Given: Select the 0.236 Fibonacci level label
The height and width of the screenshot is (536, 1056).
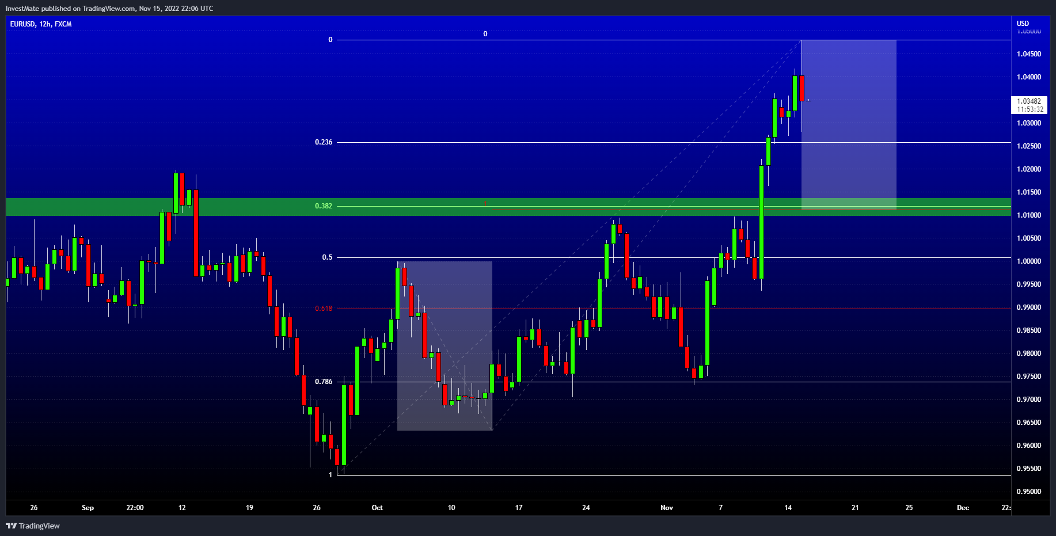Looking at the screenshot, I should coord(324,142).
